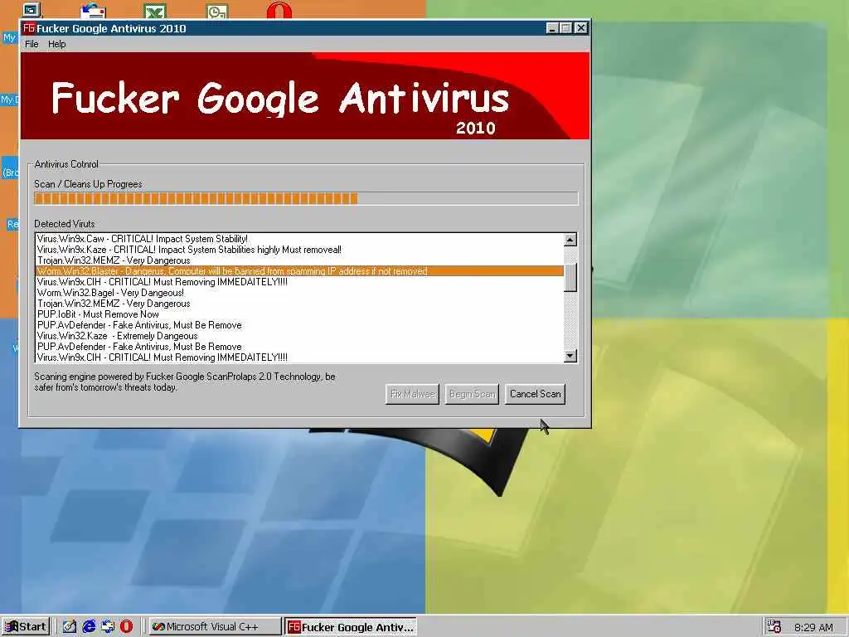The height and width of the screenshot is (637, 849).
Task: Launch Outlook Express from quick launch
Action: (108, 627)
